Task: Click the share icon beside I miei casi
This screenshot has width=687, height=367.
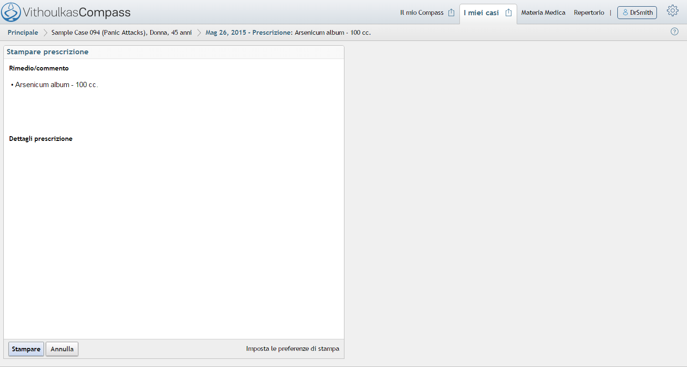Action: [x=509, y=13]
